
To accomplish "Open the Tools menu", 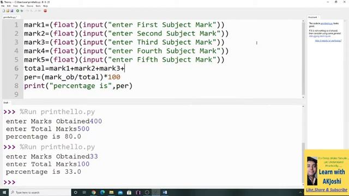I will pyautogui.click(x=38, y=6).
